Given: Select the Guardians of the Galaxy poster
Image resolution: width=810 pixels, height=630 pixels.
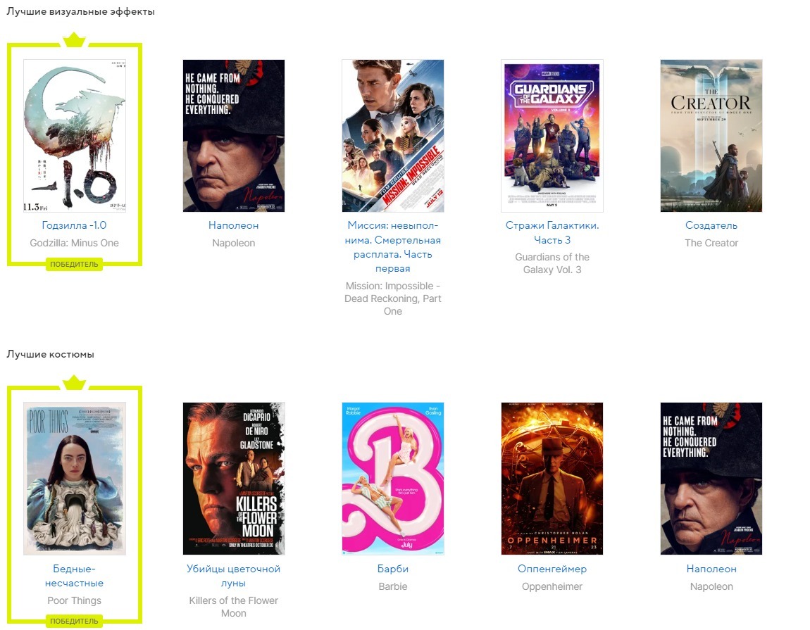Looking at the screenshot, I should coord(552,135).
